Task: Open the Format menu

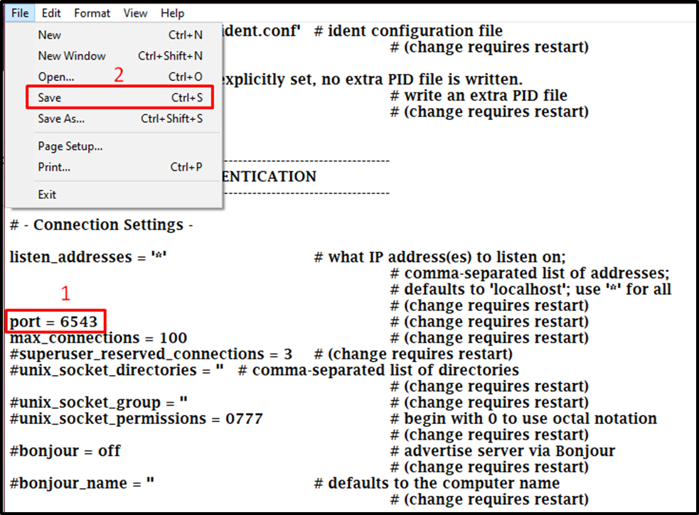Action: tap(92, 13)
